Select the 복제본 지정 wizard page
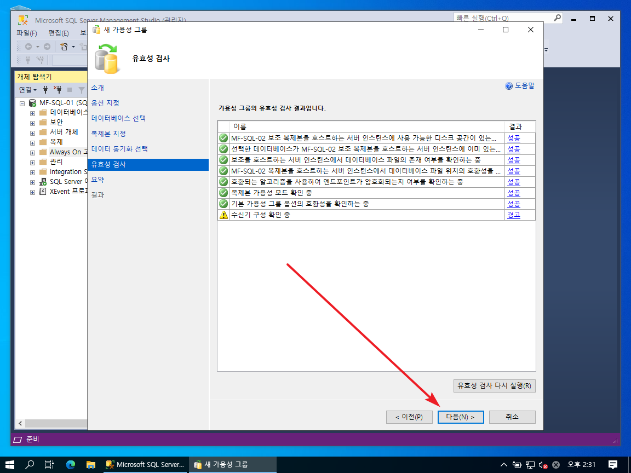This screenshot has height=473, width=631. [x=108, y=133]
